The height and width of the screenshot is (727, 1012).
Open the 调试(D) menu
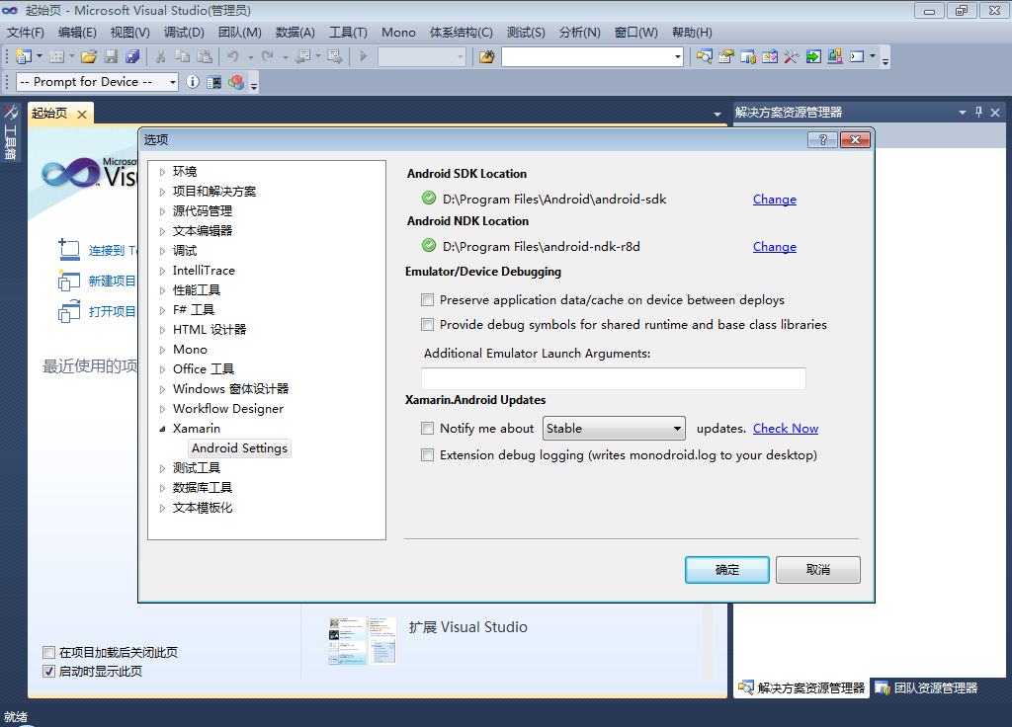pyautogui.click(x=184, y=33)
